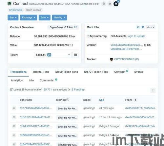
Task: Open creator address 0xc352b534e8b987e036
Action: point(127,45)
